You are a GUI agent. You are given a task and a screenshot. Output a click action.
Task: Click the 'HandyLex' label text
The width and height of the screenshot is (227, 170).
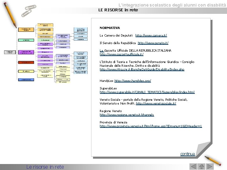tap(107, 81)
